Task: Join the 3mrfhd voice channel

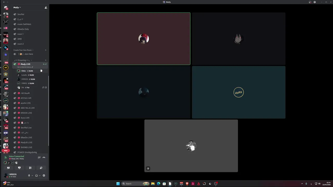Action: [30, 14]
